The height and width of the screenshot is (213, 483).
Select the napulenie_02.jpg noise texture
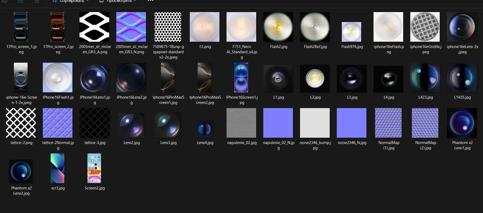(x=241, y=123)
